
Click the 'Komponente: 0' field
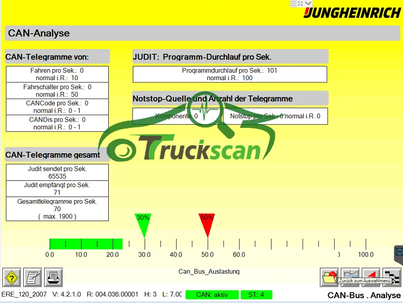click(177, 116)
